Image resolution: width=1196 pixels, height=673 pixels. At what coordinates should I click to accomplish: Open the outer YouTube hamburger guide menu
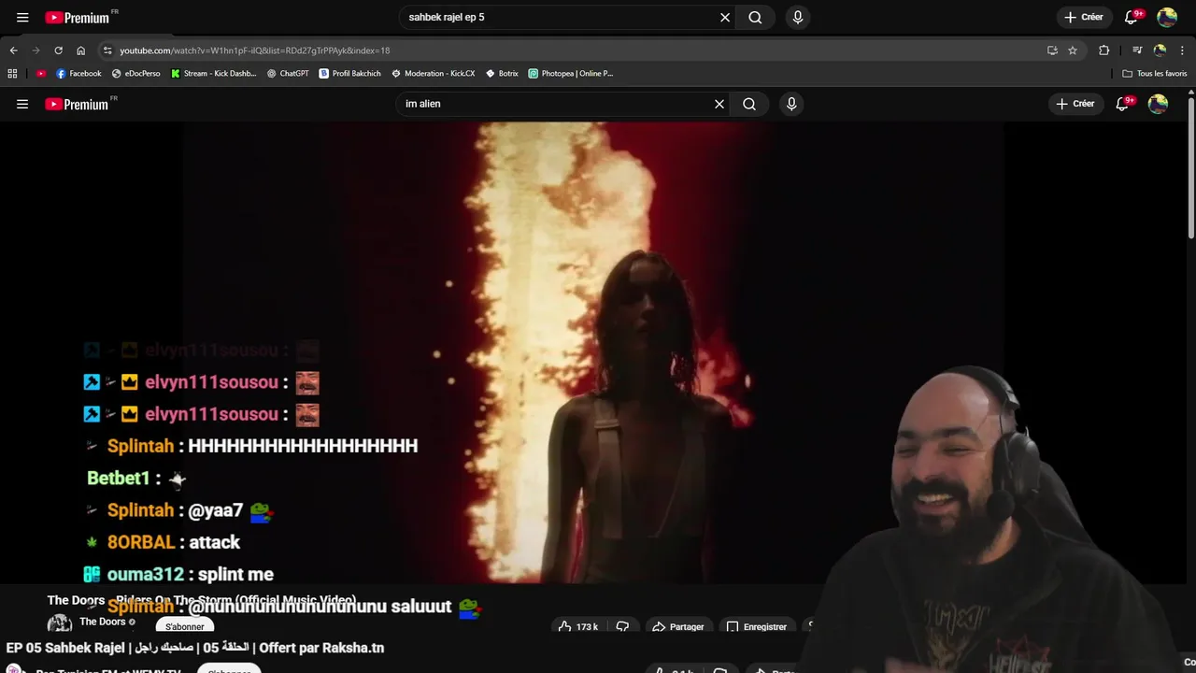click(x=22, y=17)
